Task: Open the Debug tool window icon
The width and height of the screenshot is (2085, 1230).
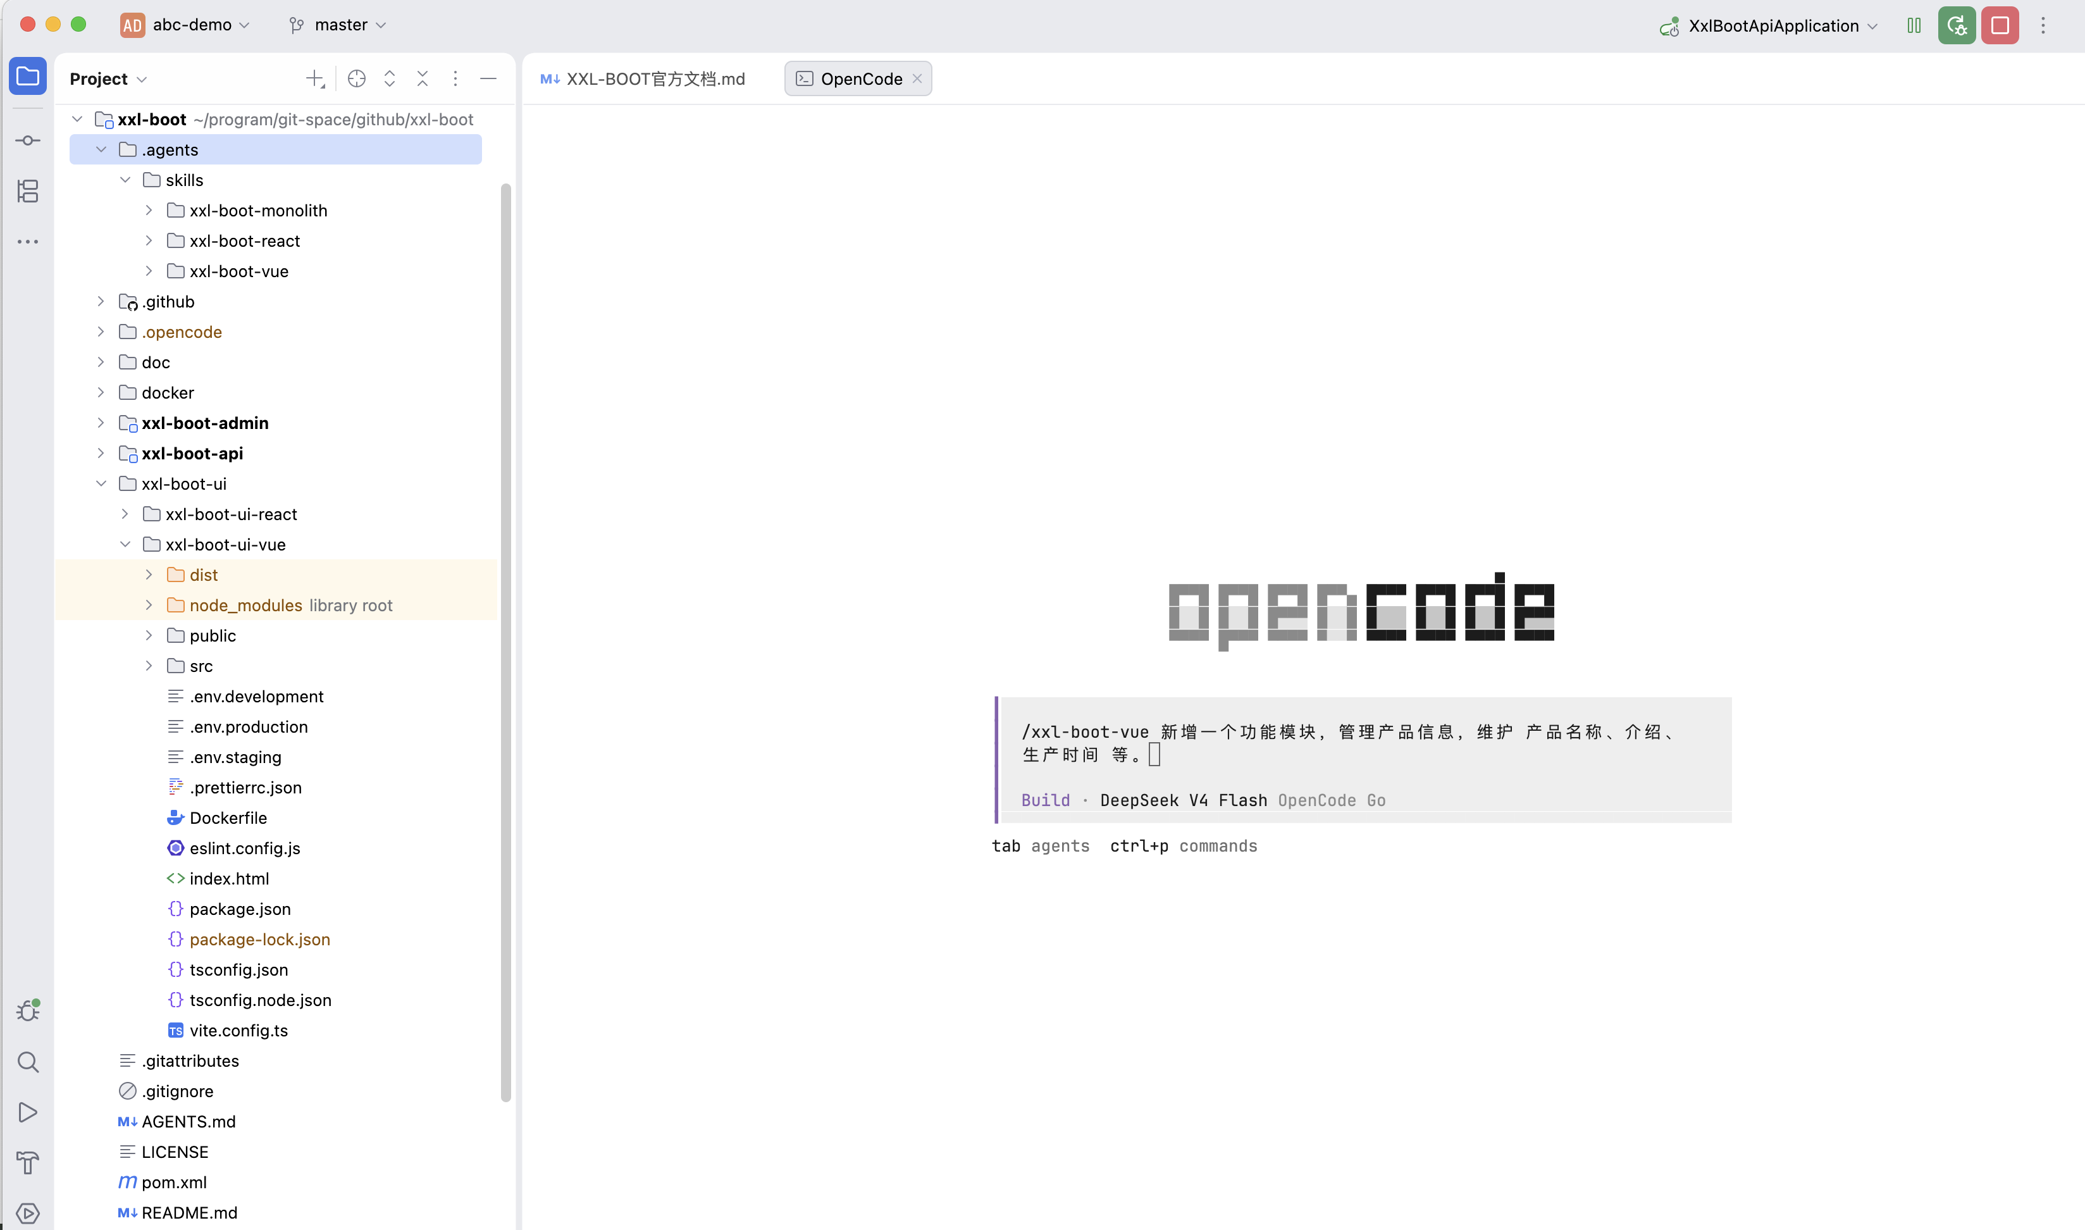Action: pos(27,1010)
